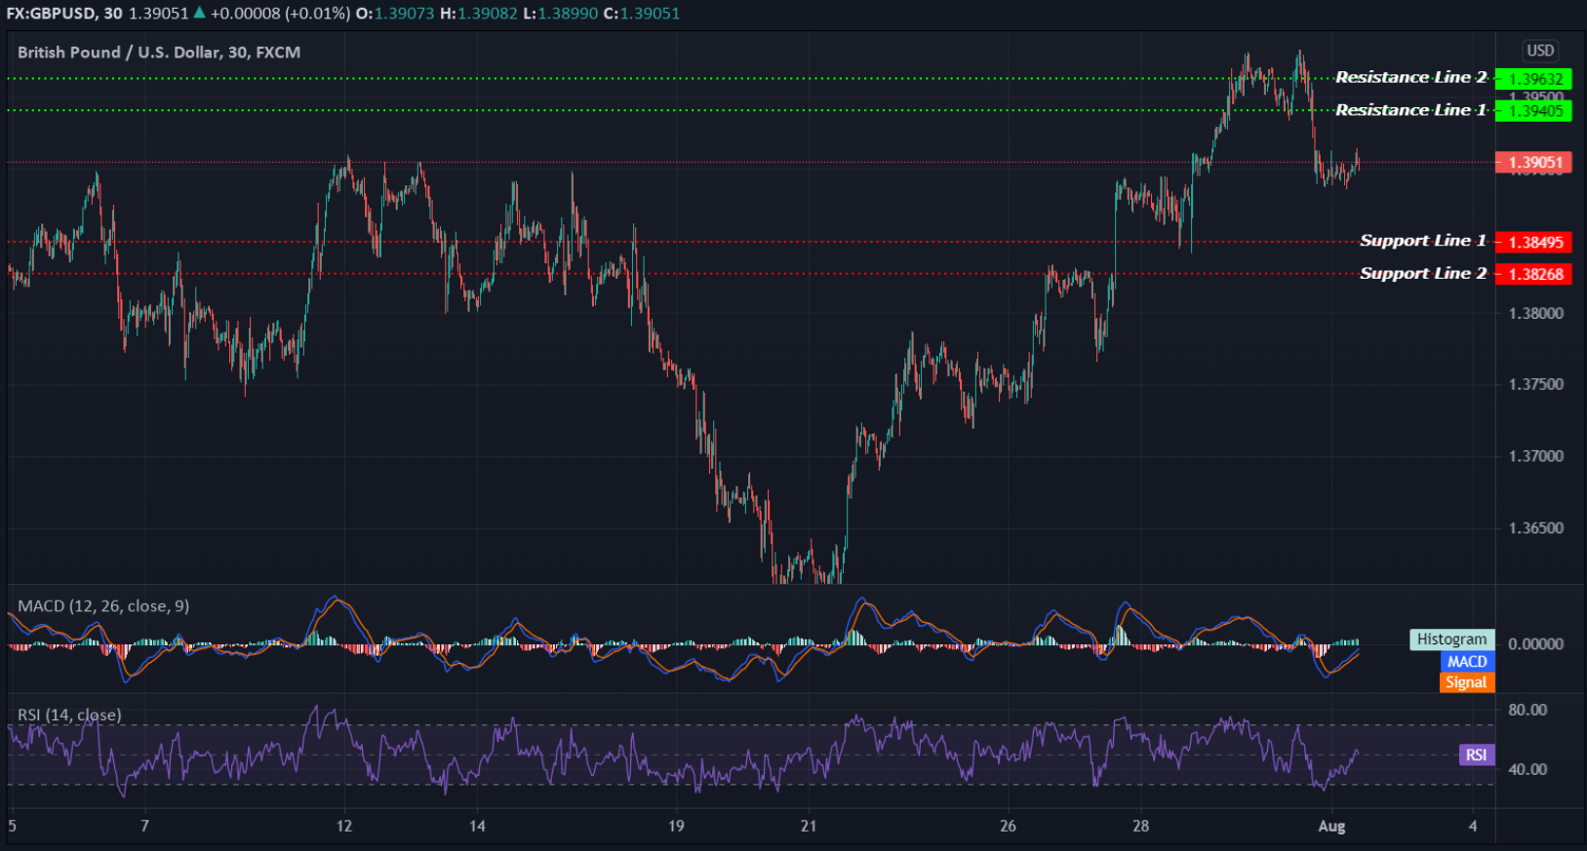Click the 80.00 RSI axis value
The width and height of the screenshot is (1587, 851).
click(1527, 710)
